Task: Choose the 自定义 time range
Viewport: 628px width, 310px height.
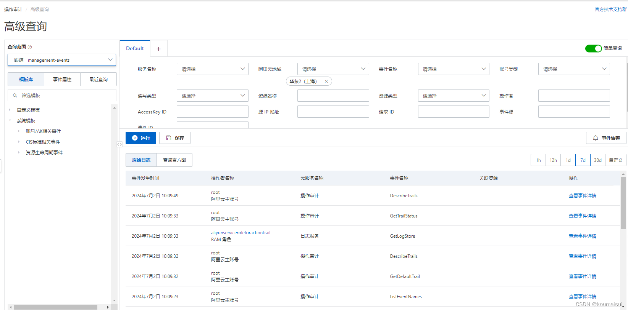Action: (x=616, y=160)
